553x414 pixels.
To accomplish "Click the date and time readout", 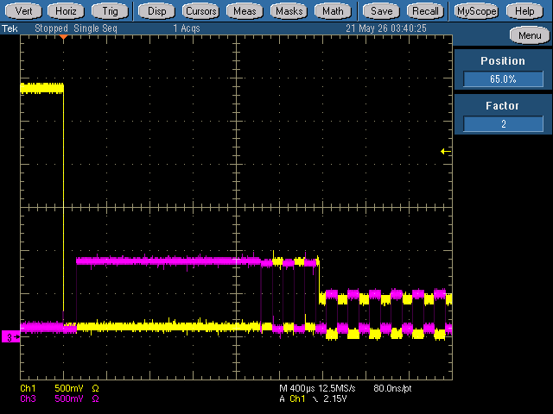I will click(386, 28).
